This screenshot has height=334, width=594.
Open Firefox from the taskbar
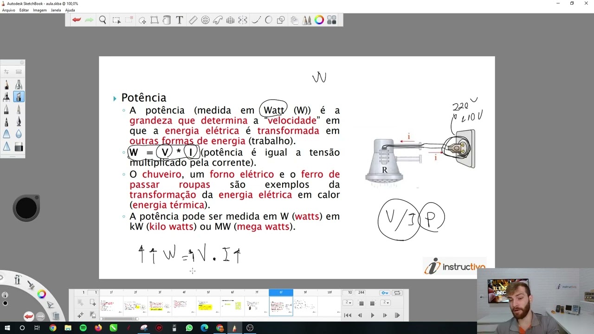[98, 328]
